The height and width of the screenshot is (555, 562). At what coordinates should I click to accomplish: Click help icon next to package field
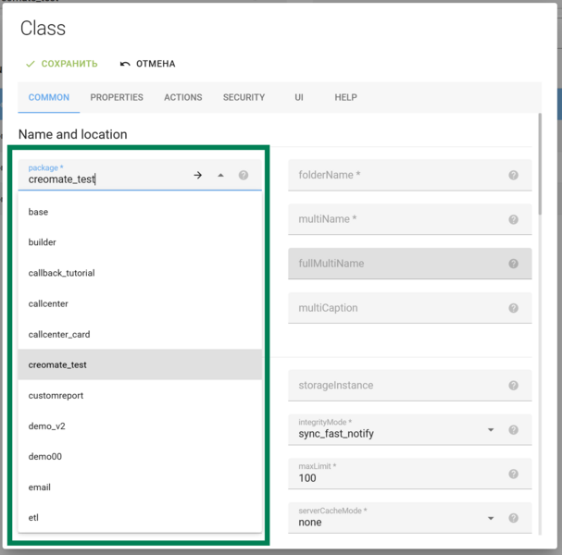[x=244, y=175]
